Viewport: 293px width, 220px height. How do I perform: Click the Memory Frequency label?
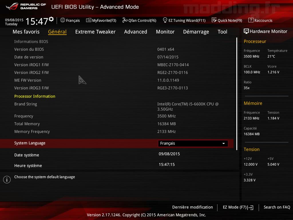click(32, 131)
